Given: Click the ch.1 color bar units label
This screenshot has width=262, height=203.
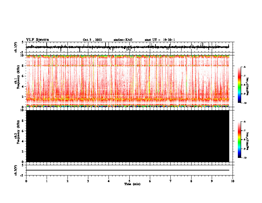Looking at the screenshot, I should [x=248, y=87].
